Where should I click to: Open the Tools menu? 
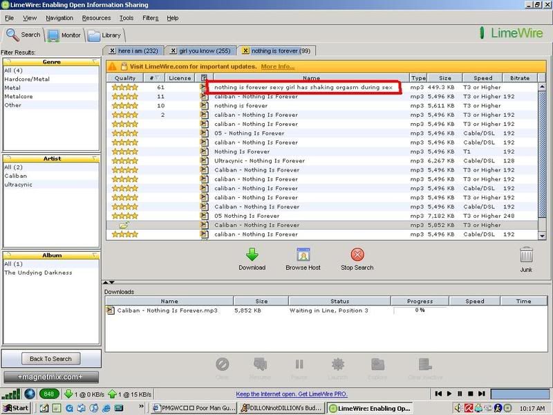[x=126, y=18]
